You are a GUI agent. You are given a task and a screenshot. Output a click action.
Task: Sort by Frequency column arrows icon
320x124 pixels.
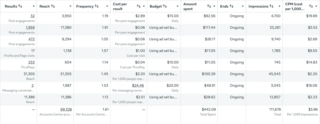click(97, 6)
